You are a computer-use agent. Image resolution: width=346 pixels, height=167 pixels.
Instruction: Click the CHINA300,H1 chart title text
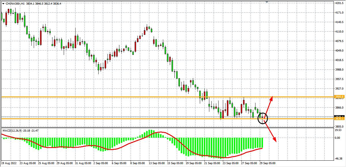click(15, 4)
